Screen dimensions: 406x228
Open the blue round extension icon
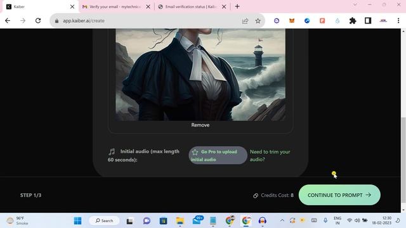click(x=307, y=21)
